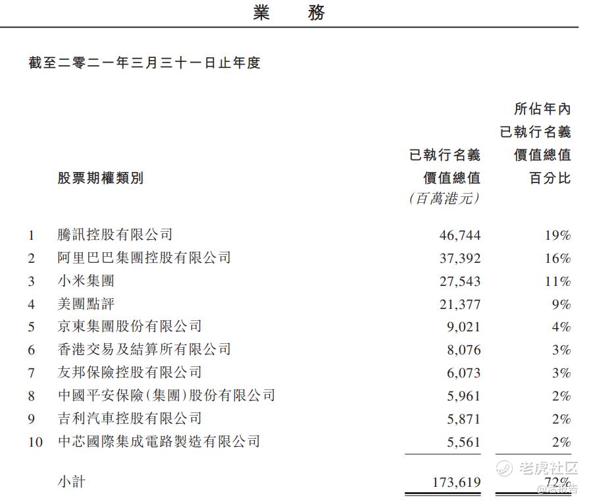Select the value 9,021
589x502 pixels.
(463, 327)
